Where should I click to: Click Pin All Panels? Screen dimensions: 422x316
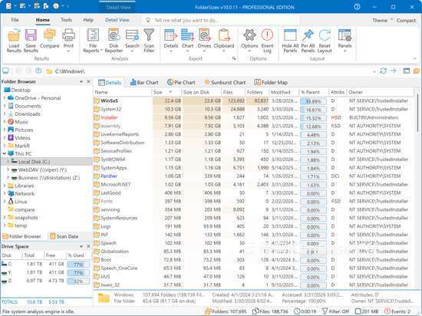tap(308, 41)
